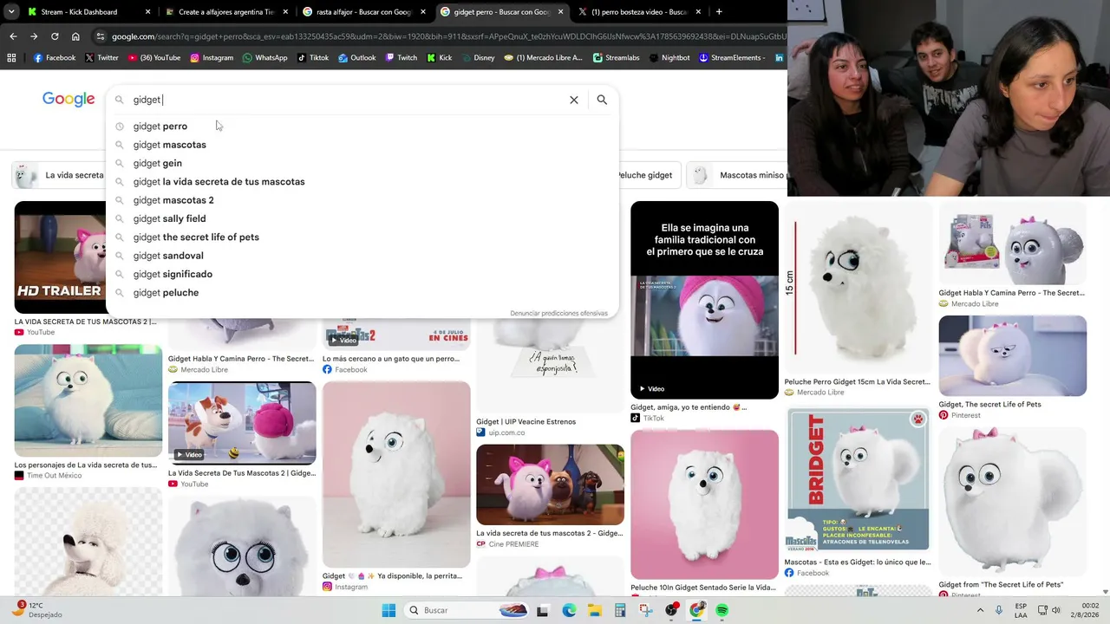Viewport: 1110px width, 624px height.
Task: Open the Disney bookmark
Action: (478, 58)
